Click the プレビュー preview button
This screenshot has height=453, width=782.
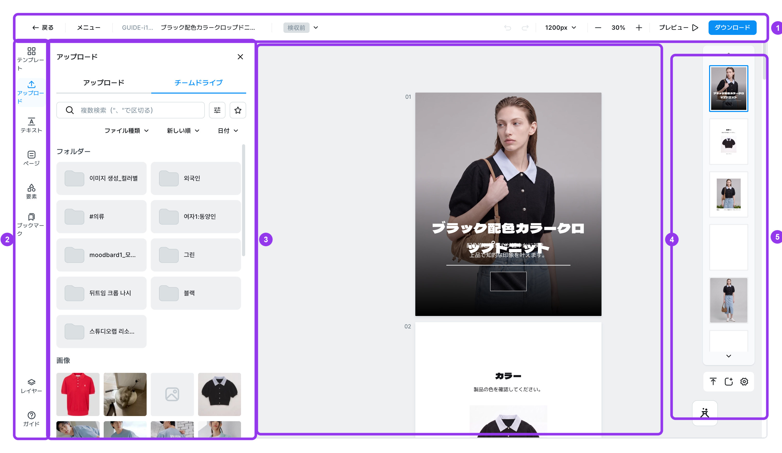[x=678, y=28]
